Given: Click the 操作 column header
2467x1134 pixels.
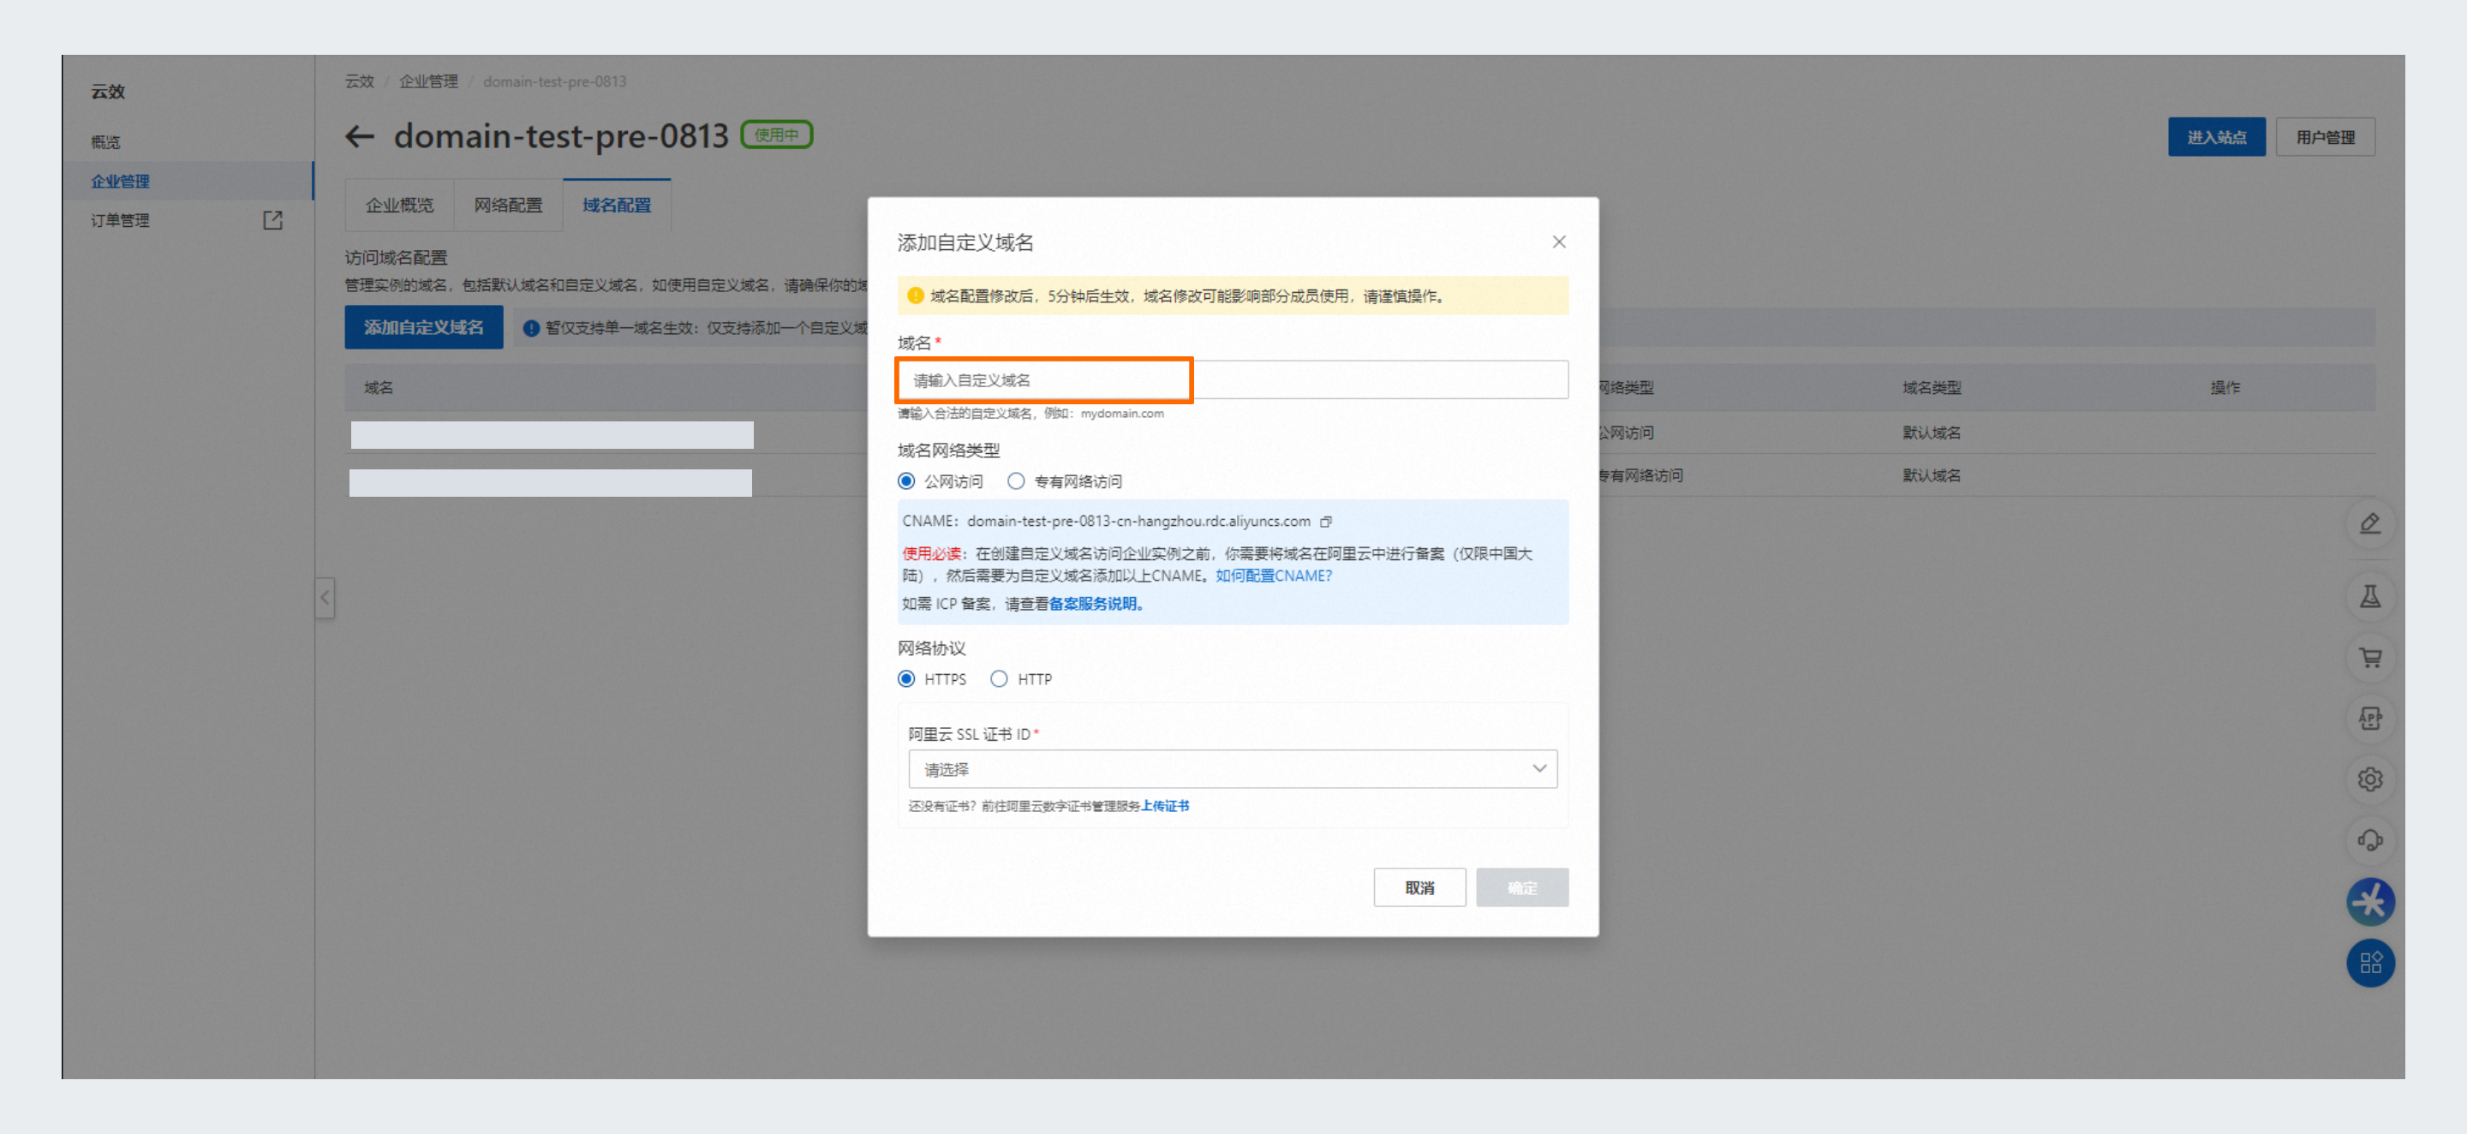Looking at the screenshot, I should coord(2225,388).
